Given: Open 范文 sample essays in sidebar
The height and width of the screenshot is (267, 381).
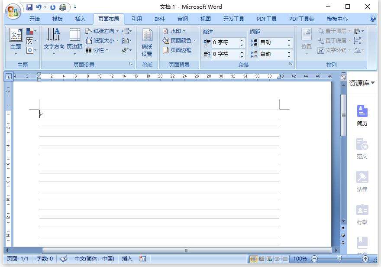Looking at the screenshot, I should tap(362, 148).
